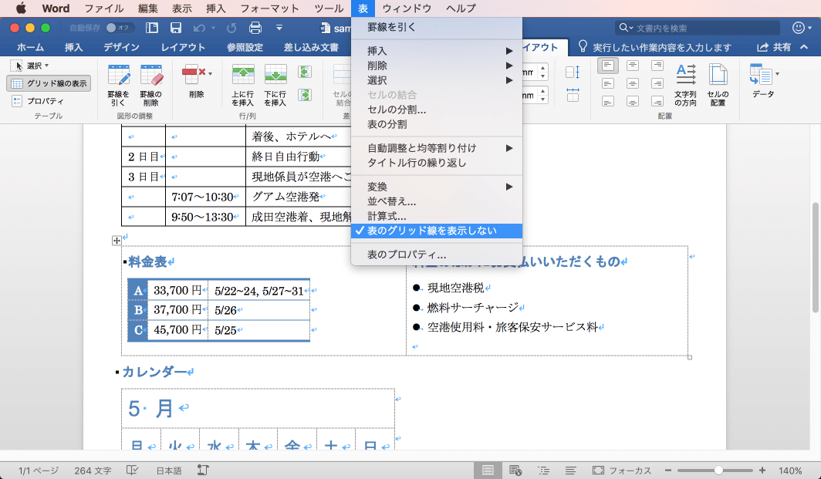Click the Save icon in title bar
The width and height of the screenshot is (821, 479).
[x=176, y=28]
